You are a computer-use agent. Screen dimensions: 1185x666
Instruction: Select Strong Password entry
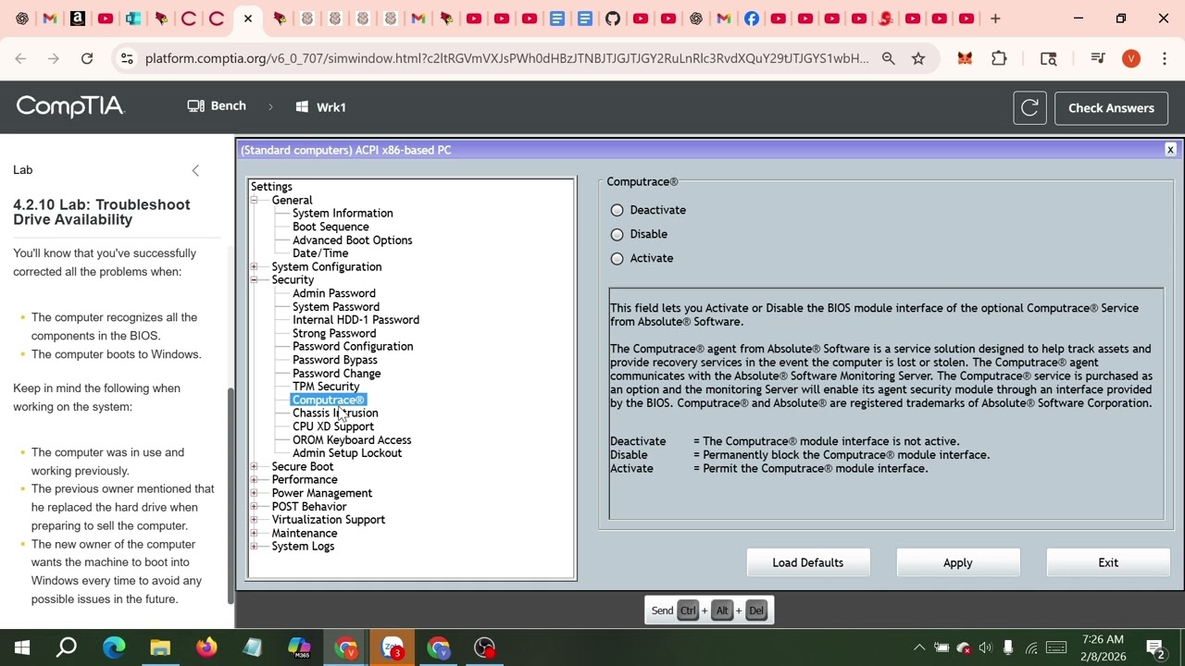point(334,333)
